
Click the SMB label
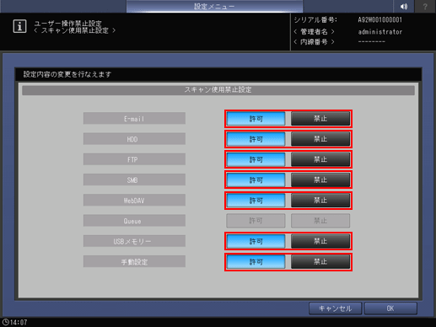click(x=134, y=180)
